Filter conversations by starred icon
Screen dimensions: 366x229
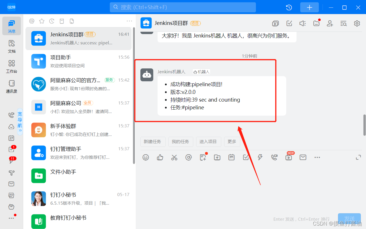pos(42,21)
